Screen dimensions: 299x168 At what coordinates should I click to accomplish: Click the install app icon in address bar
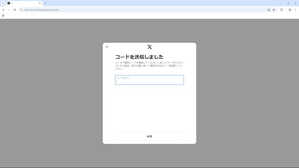click(x=269, y=10)
